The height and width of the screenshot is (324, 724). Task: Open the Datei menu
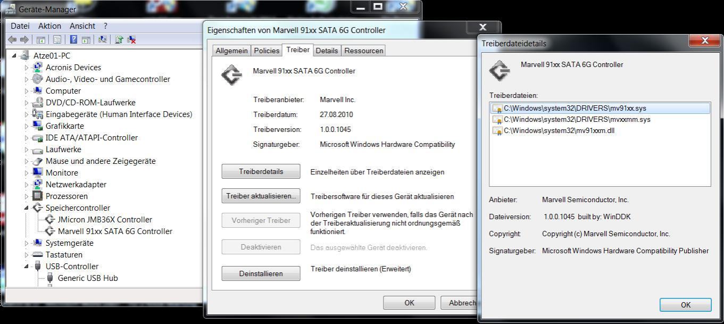(20, 26)
